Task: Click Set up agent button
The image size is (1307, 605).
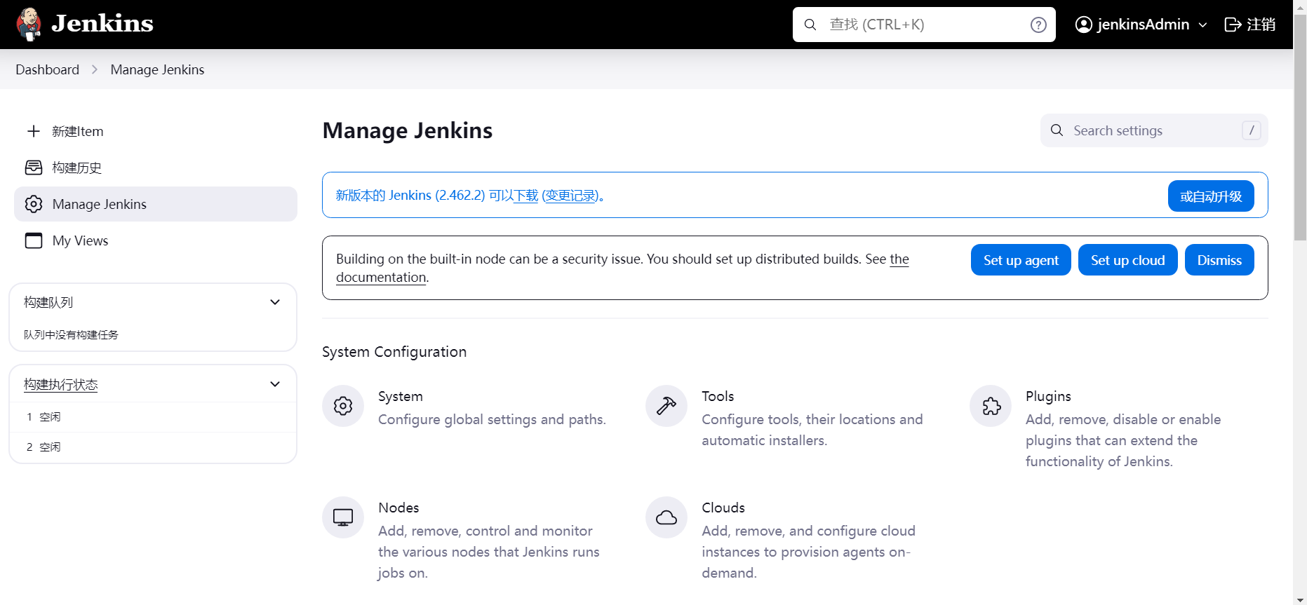Action: [x=1021, y=260]
